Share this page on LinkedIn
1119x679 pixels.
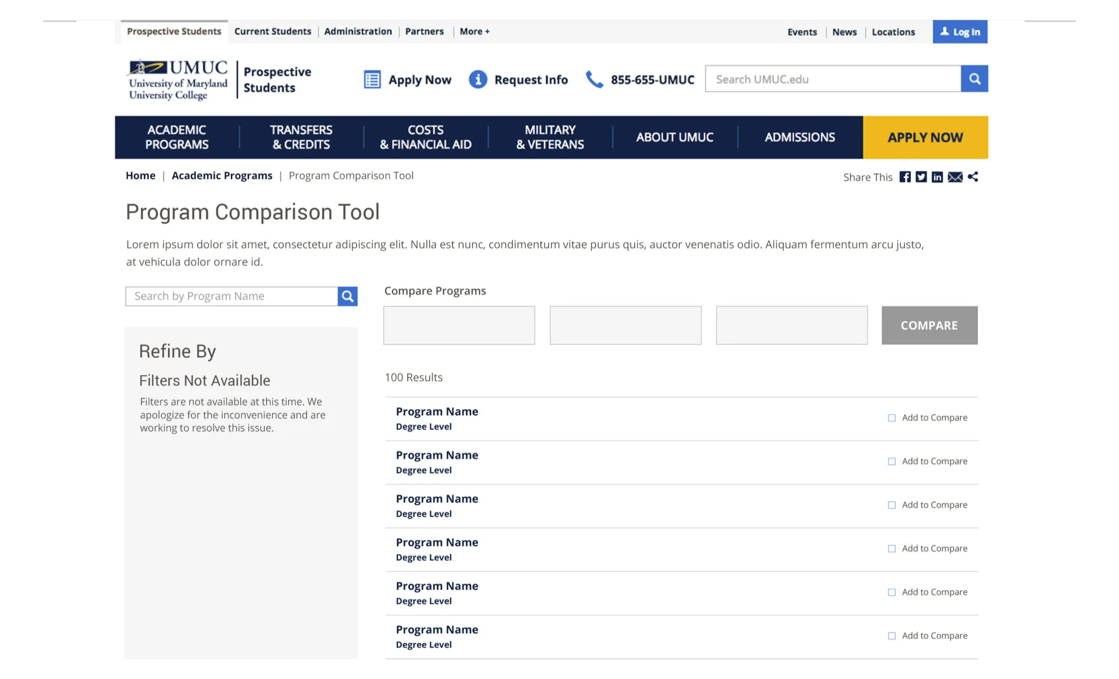tap(937, 177)
